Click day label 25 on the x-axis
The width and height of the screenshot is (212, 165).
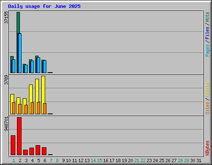[161, 160]
